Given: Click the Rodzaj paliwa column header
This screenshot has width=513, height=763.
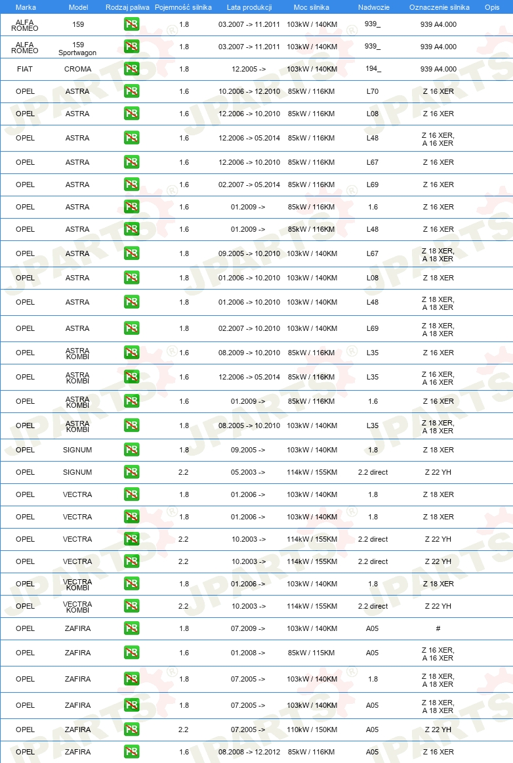Looking at the screenshot, I should [x=127, y=7].
